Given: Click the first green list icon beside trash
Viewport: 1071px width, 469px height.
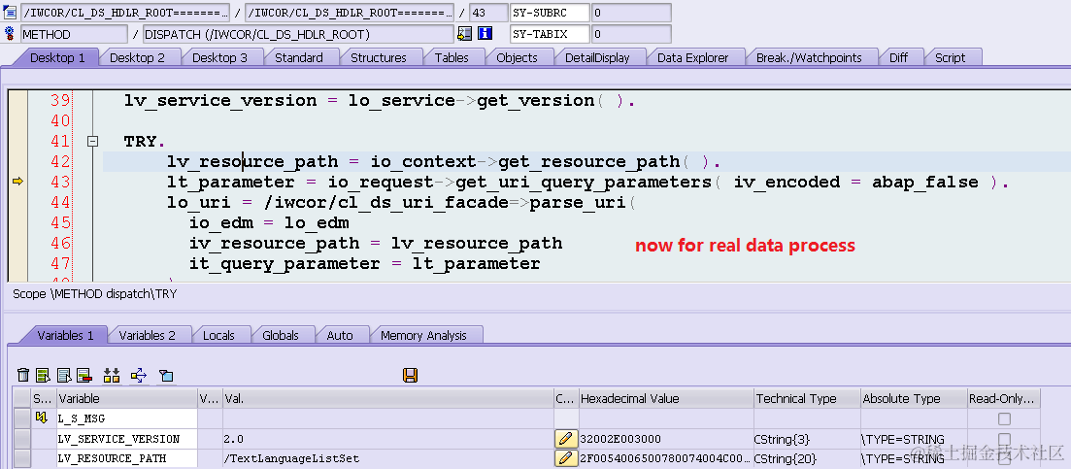Looking at the screenshot, I should tap(43, 375).
